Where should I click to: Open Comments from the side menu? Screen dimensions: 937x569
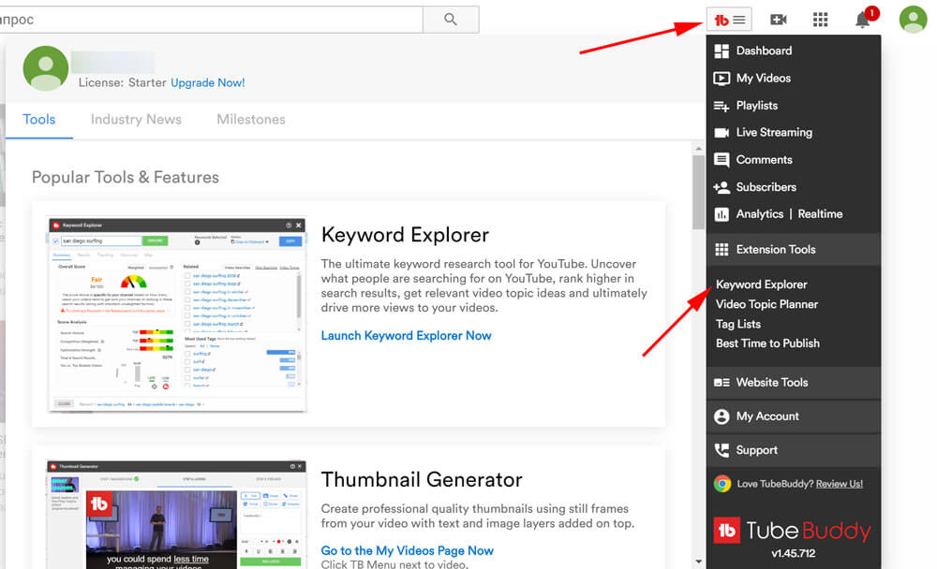pyautogui.click(x=764, y=159)
